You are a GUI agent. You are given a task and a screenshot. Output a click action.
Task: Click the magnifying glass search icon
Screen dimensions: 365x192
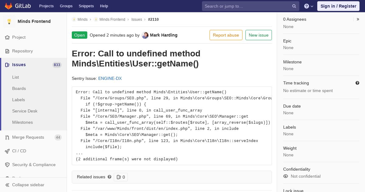[x=294, y=6]
